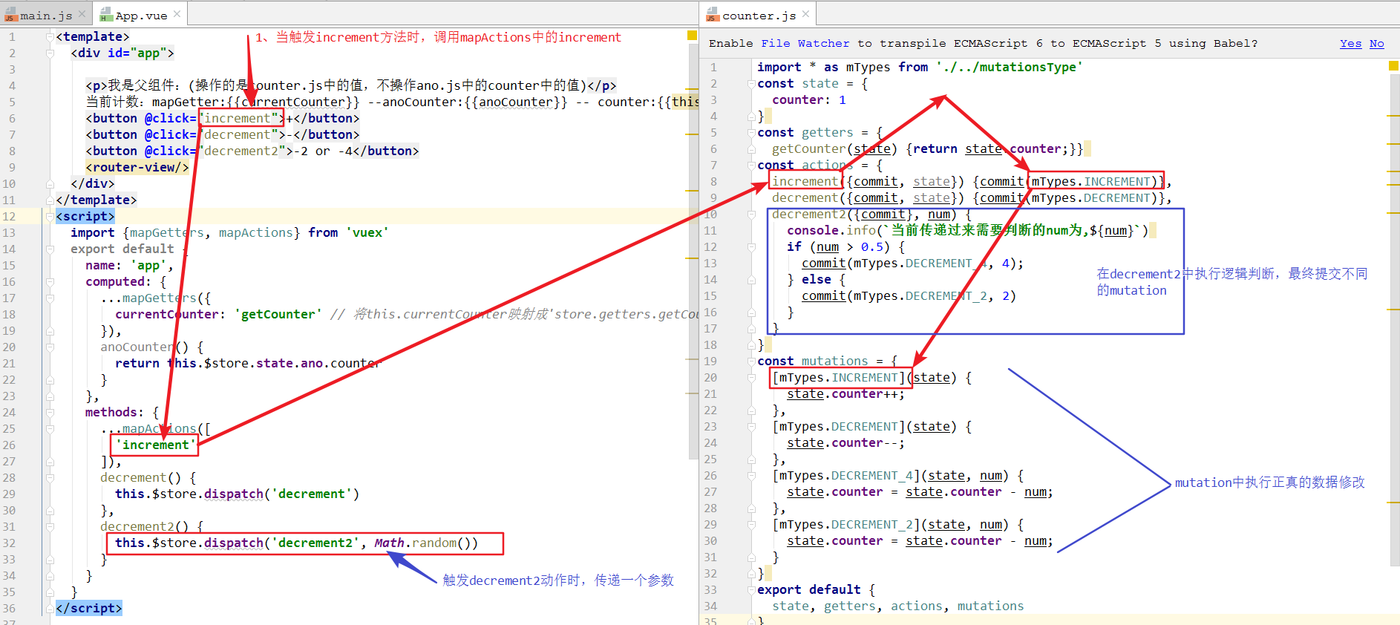
Task: Click 'if (num > 0.5)' condition
Action: (846, 246)
